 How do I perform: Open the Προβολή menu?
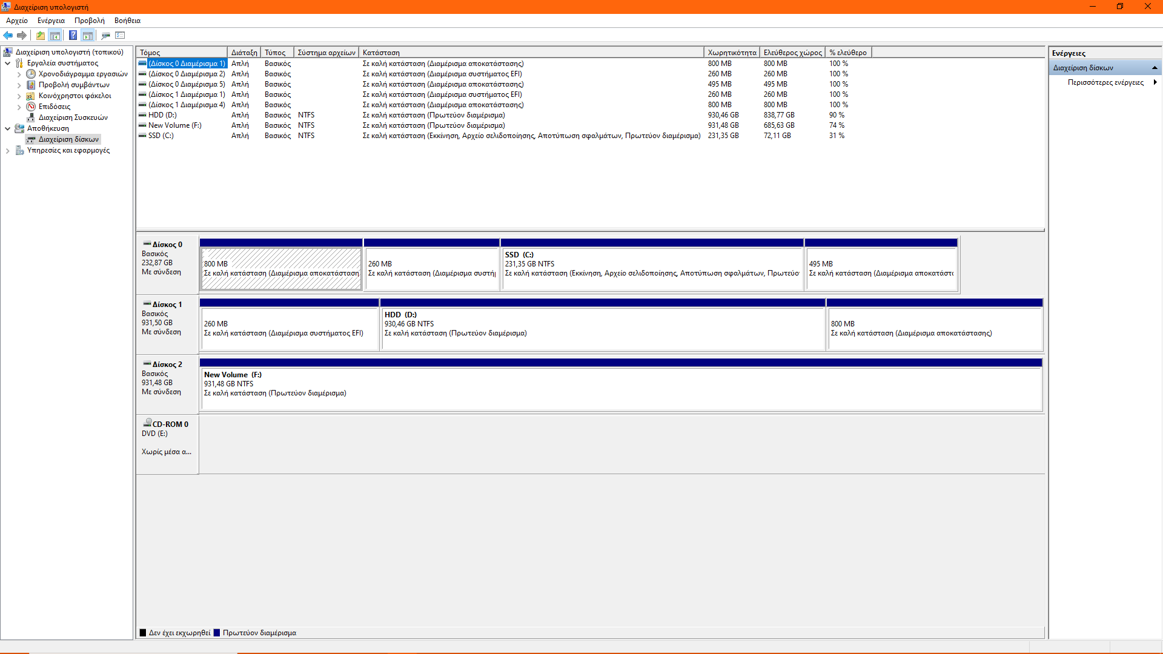click(89, 21)
